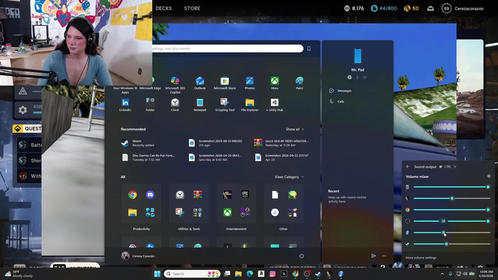Open LinkedIn pinned app
Screen dimensions: 498x280
click(x=125, y=105)
